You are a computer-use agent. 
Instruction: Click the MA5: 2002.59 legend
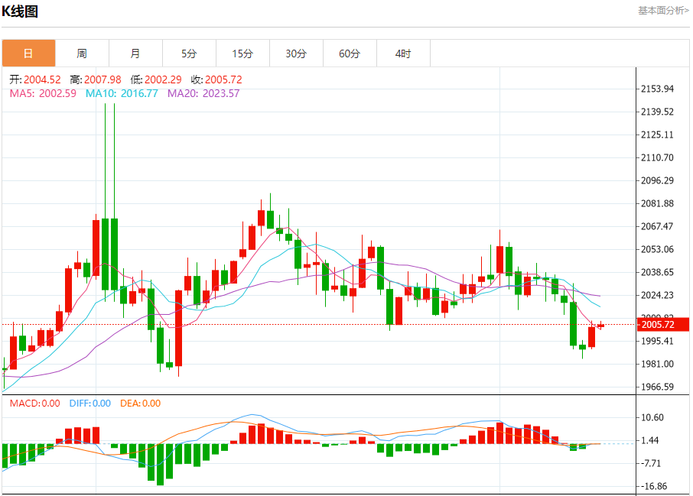(x=43, y=93)
